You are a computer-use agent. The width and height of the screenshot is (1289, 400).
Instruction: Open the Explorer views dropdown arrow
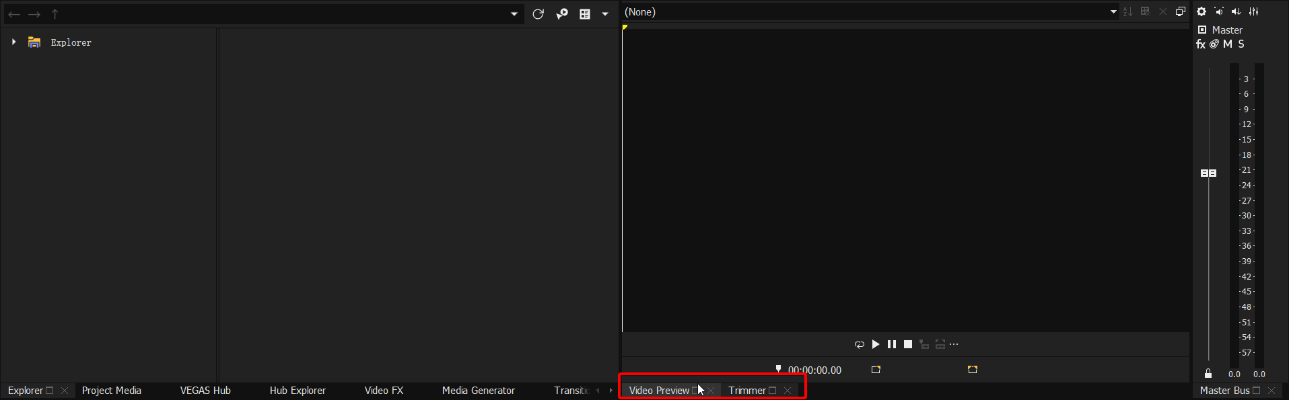pos(605,14)
